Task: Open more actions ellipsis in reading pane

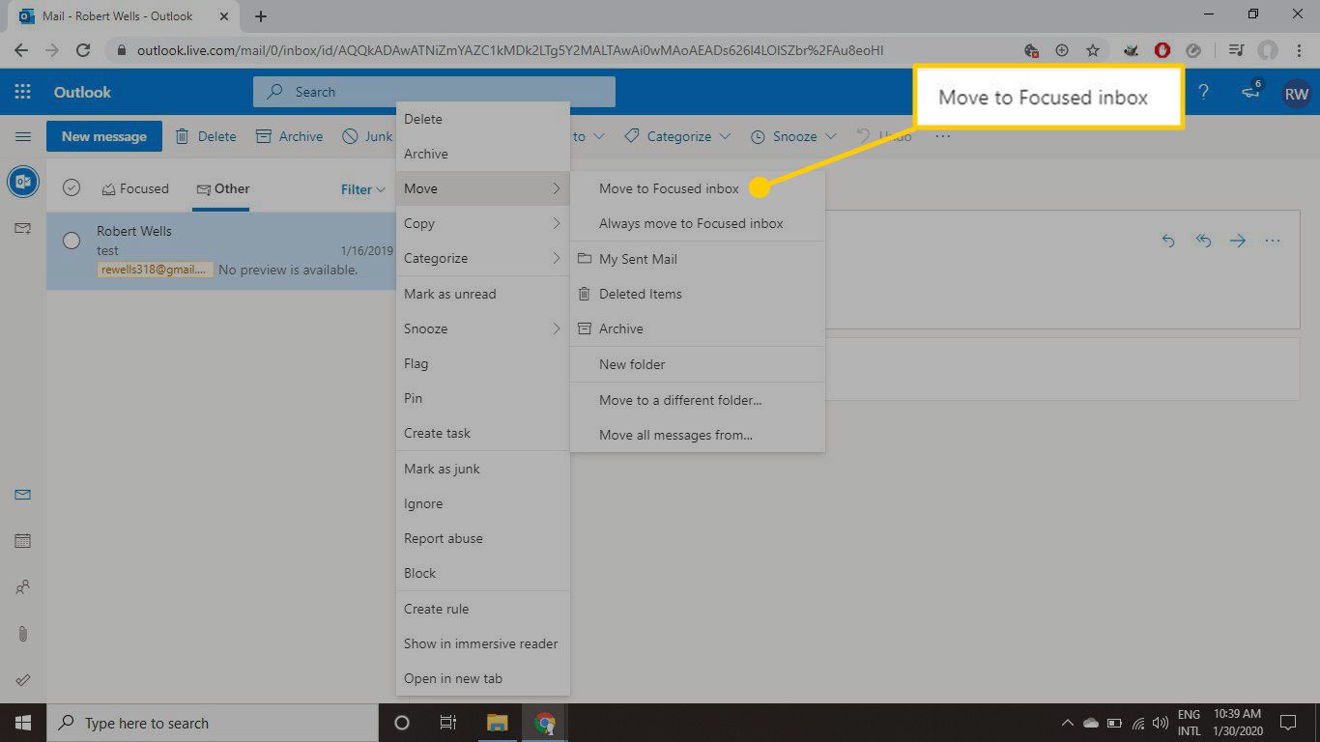Action: pyautogui.click(x=1273, y=241)
